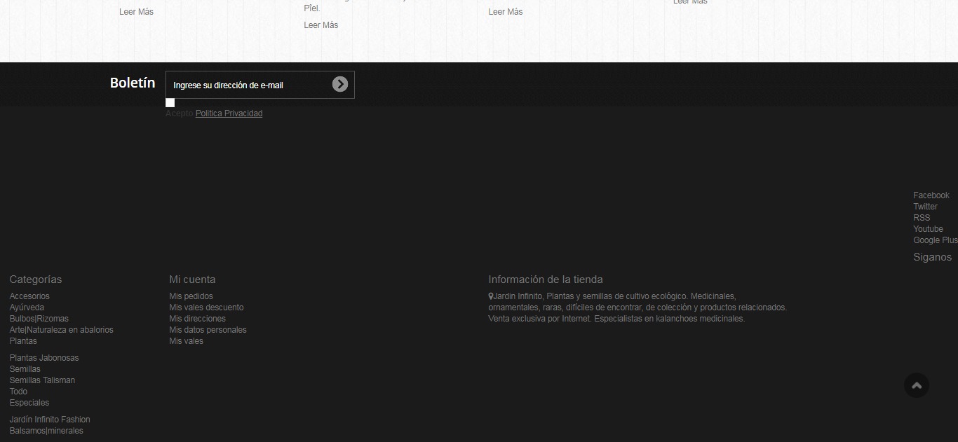Open Especiales category

[x=29, y=403]
